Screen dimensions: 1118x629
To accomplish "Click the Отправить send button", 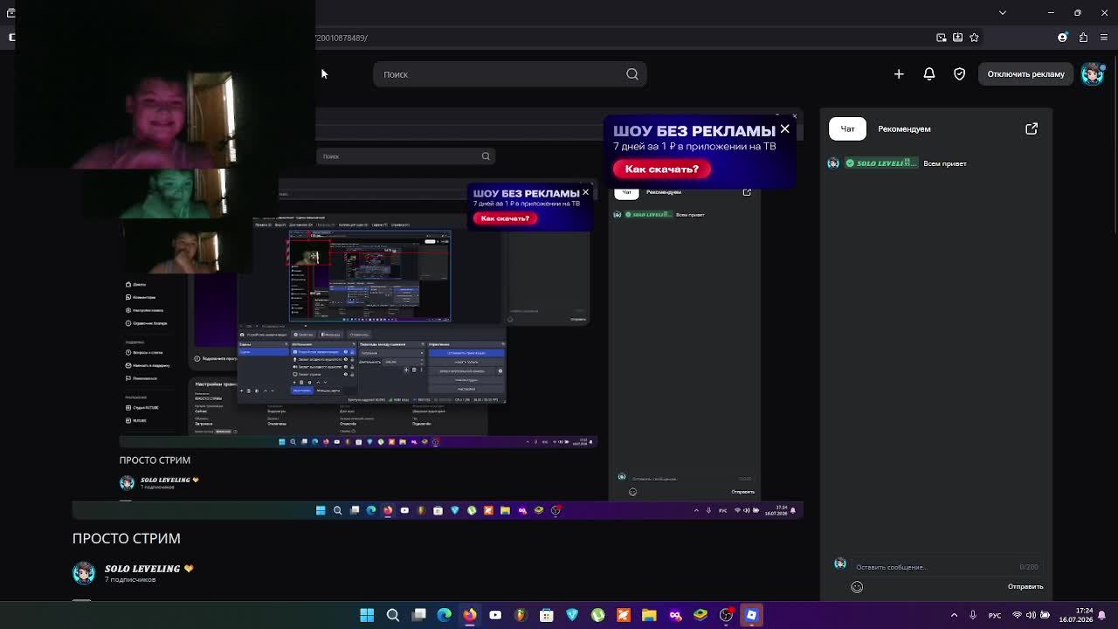I will [1025, 586].
